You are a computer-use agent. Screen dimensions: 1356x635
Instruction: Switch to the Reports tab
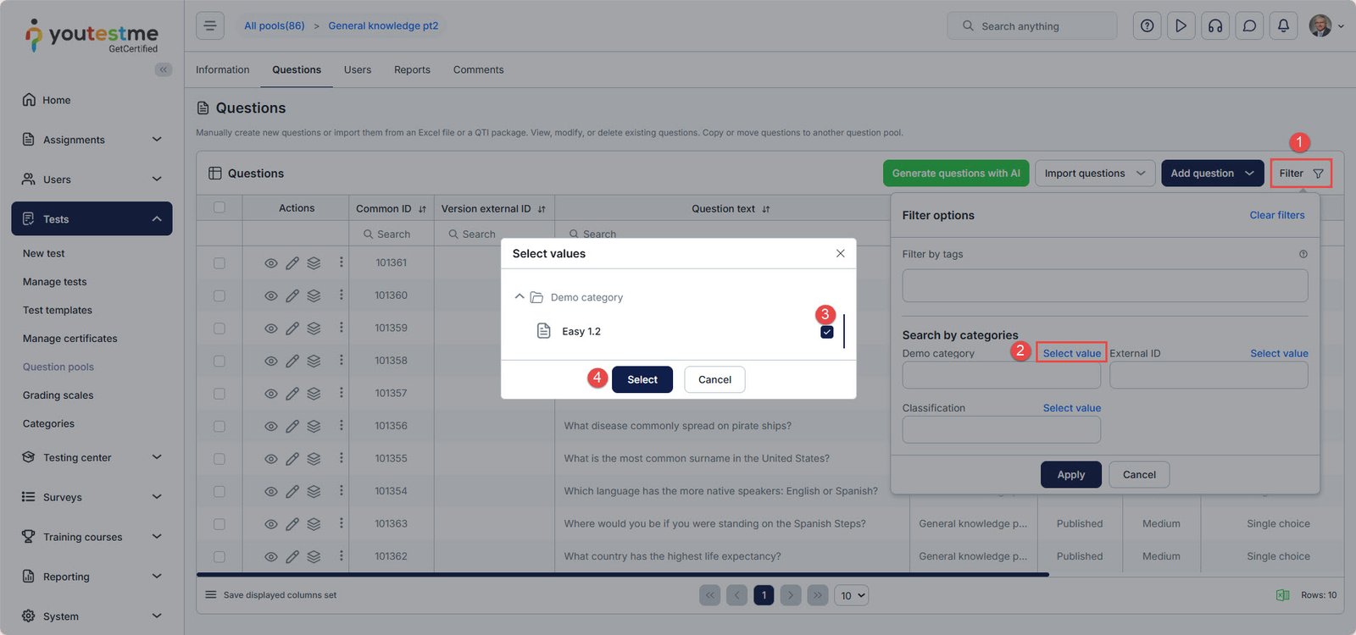pyautogui.click(x=412, y=70)
